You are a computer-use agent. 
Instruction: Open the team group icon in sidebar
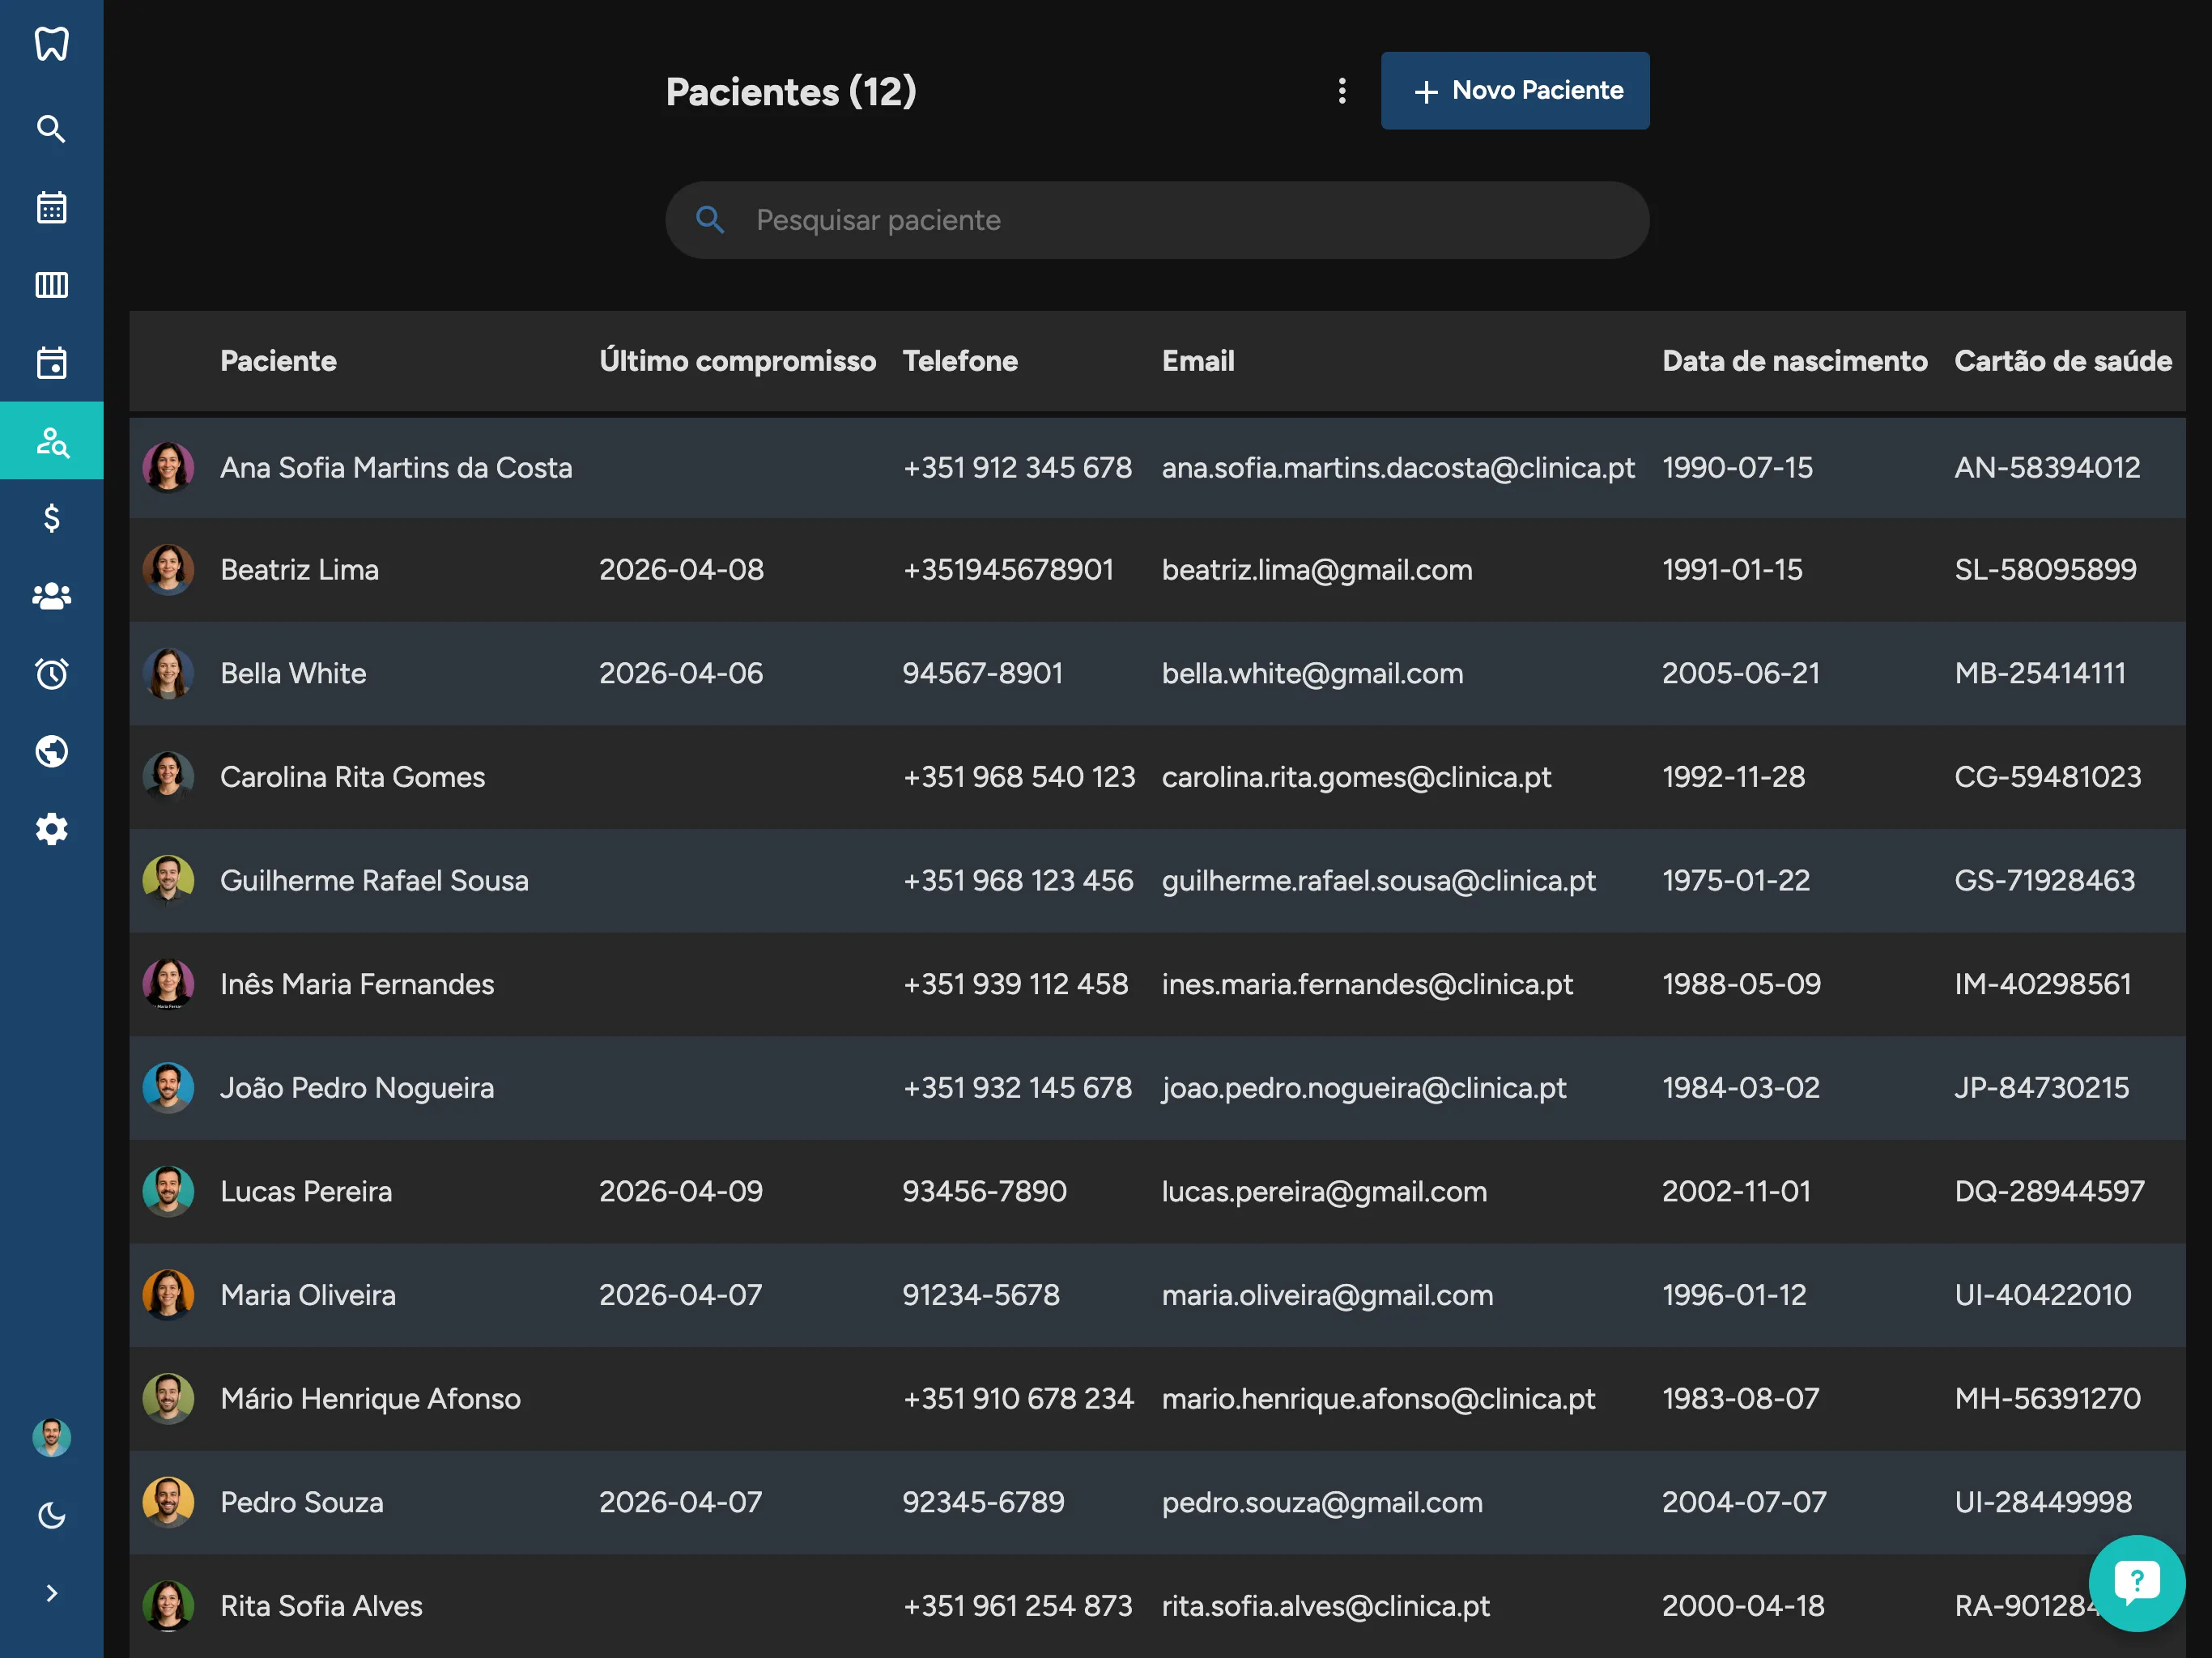pos(51,596)
